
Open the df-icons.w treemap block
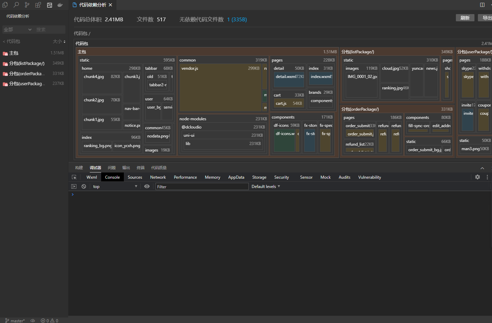285,141
